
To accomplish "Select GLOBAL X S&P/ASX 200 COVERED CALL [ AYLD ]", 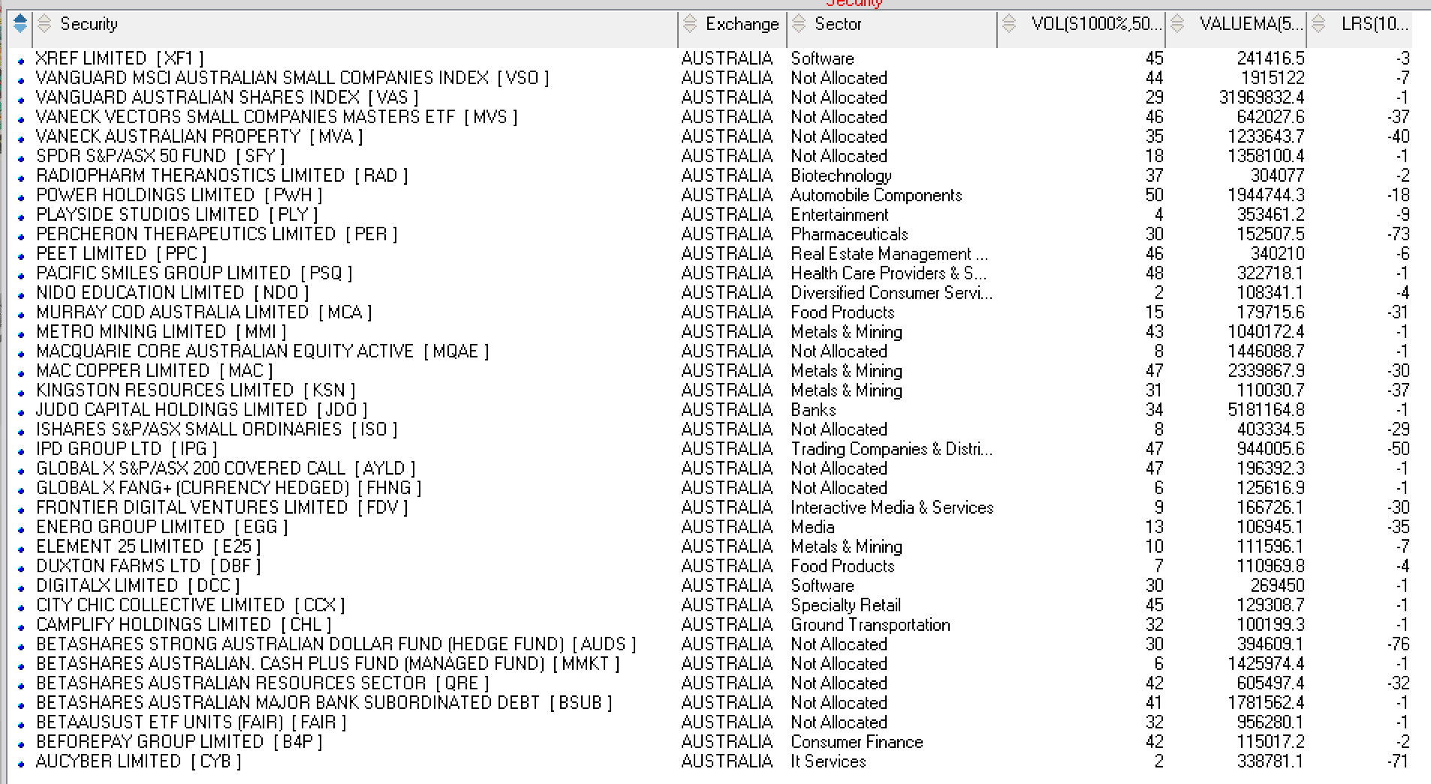I will (225, 469).
